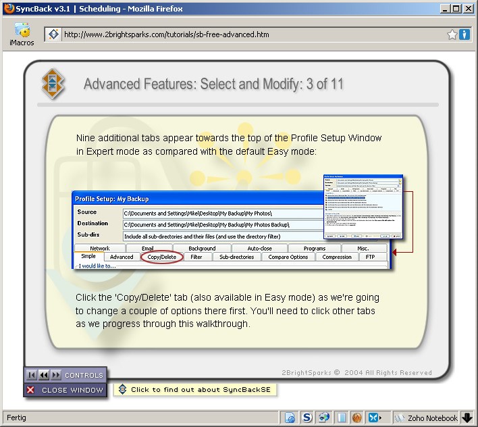Click the black download arrow icon
This screenshot has width=478, height=427.
coord(467,418)
